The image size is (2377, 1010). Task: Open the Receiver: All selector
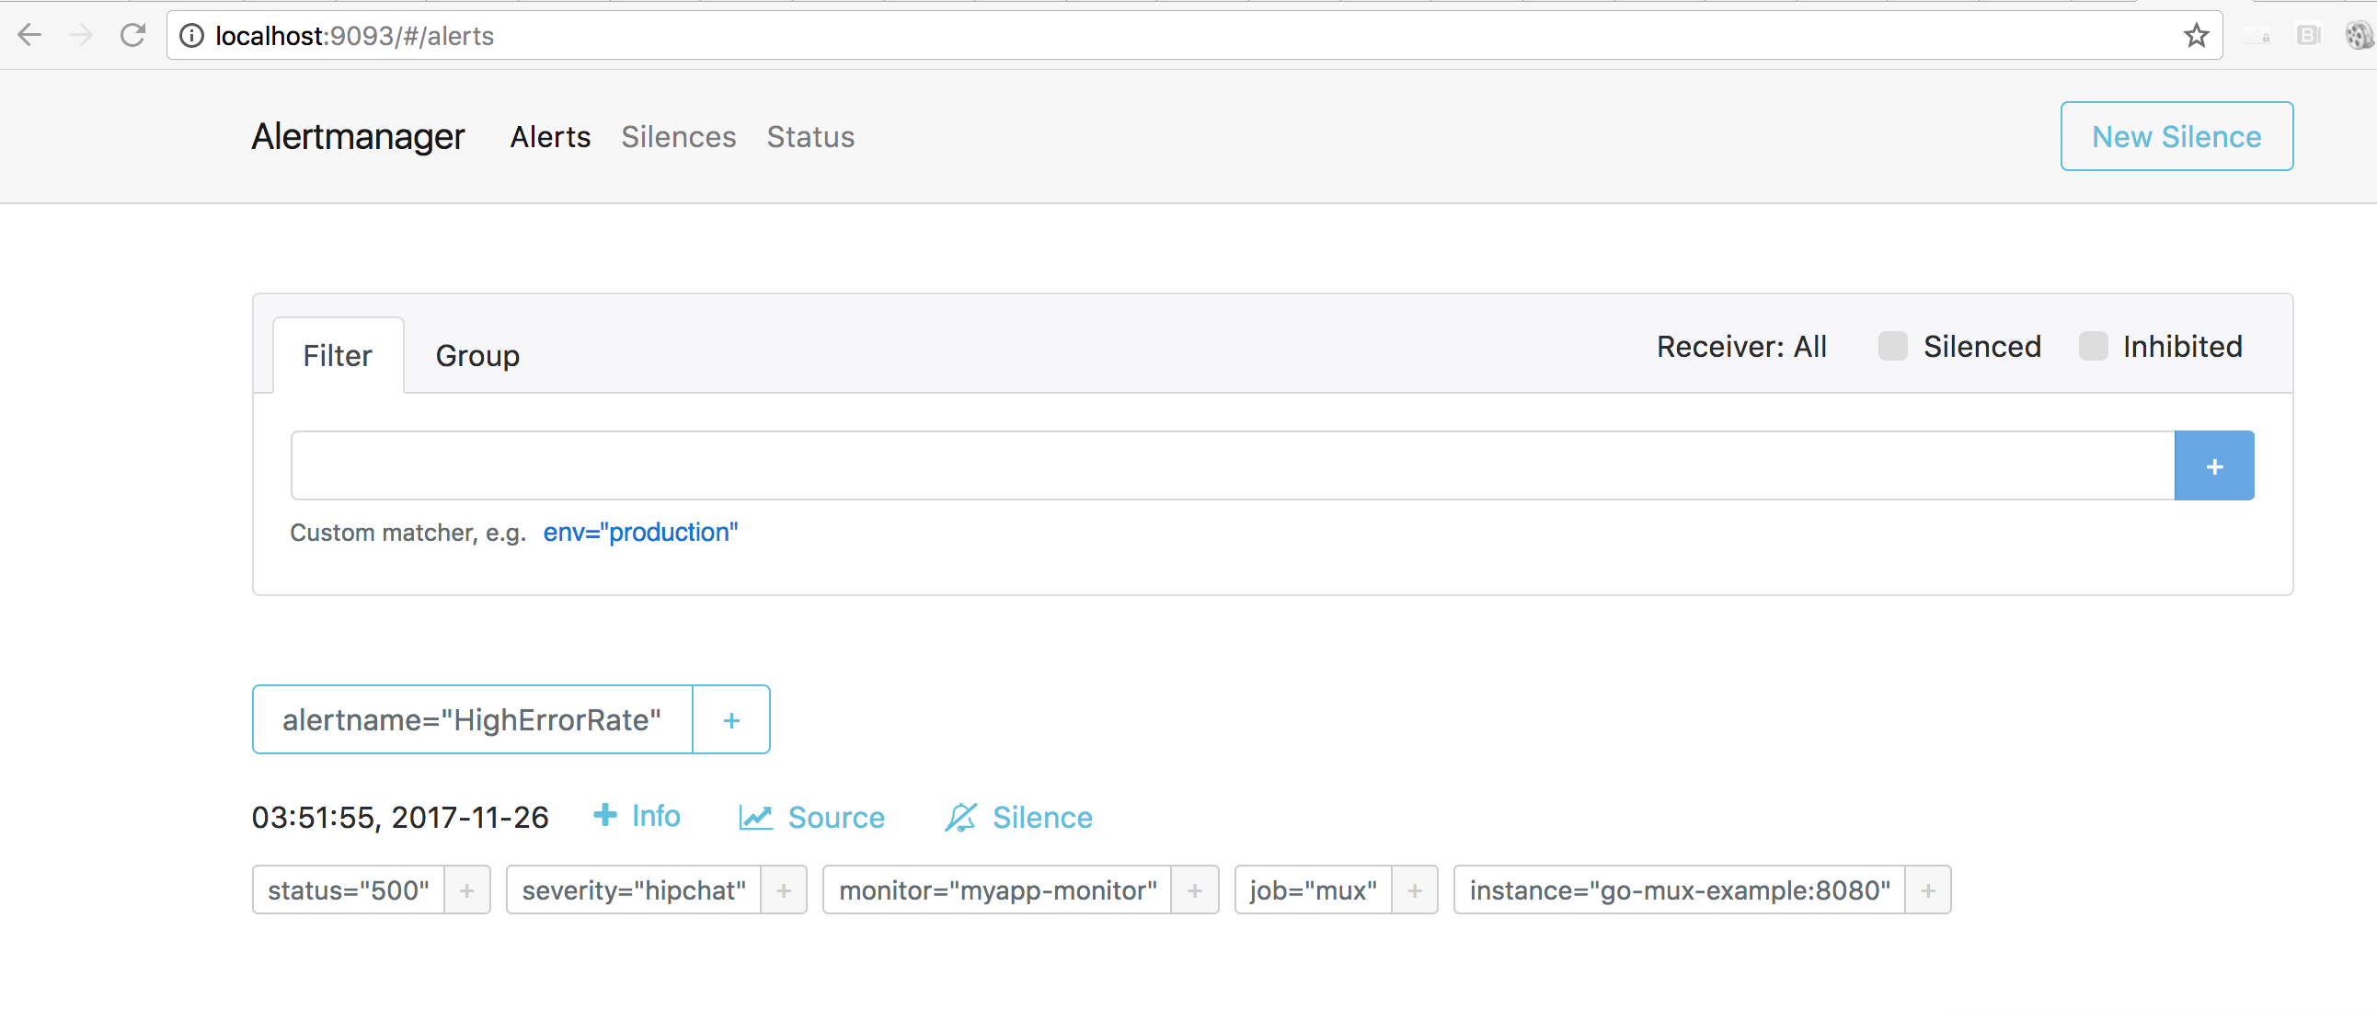click(1741, 346)
